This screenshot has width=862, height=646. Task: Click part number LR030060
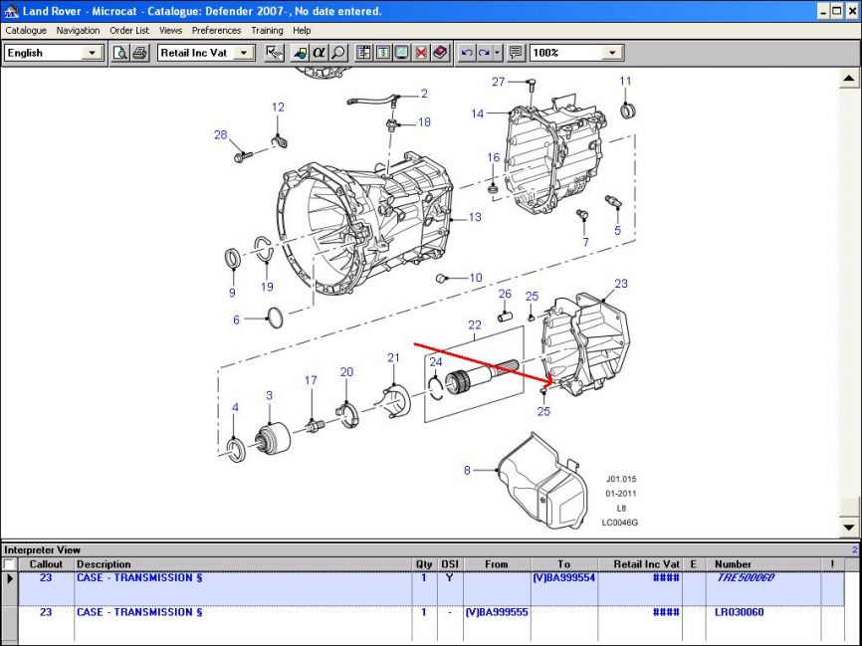[739, 612]
